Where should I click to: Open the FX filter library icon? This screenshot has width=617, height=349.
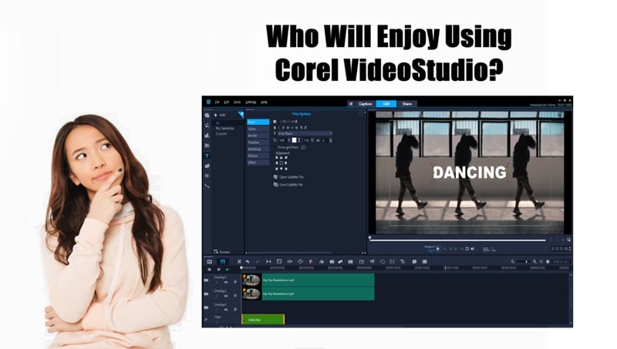pyautogui.click(x=207, y=176)
